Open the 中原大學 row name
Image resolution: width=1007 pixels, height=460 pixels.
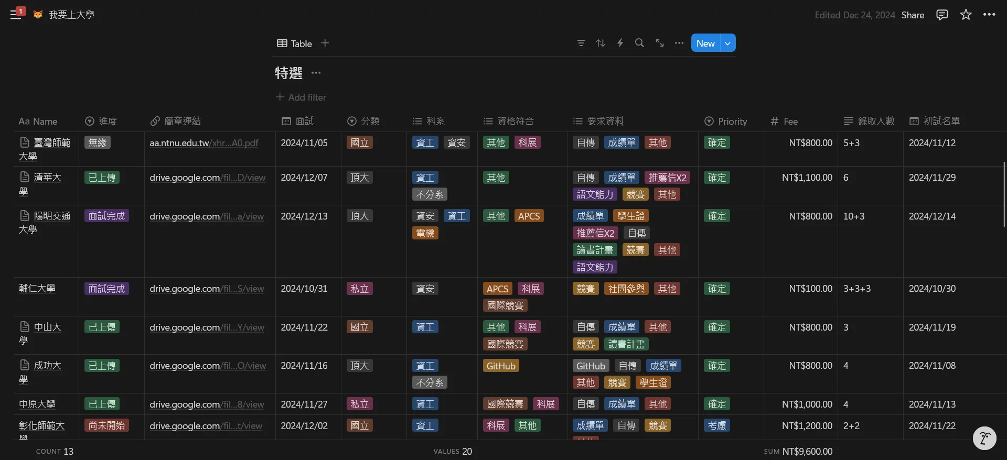point(37,404)
